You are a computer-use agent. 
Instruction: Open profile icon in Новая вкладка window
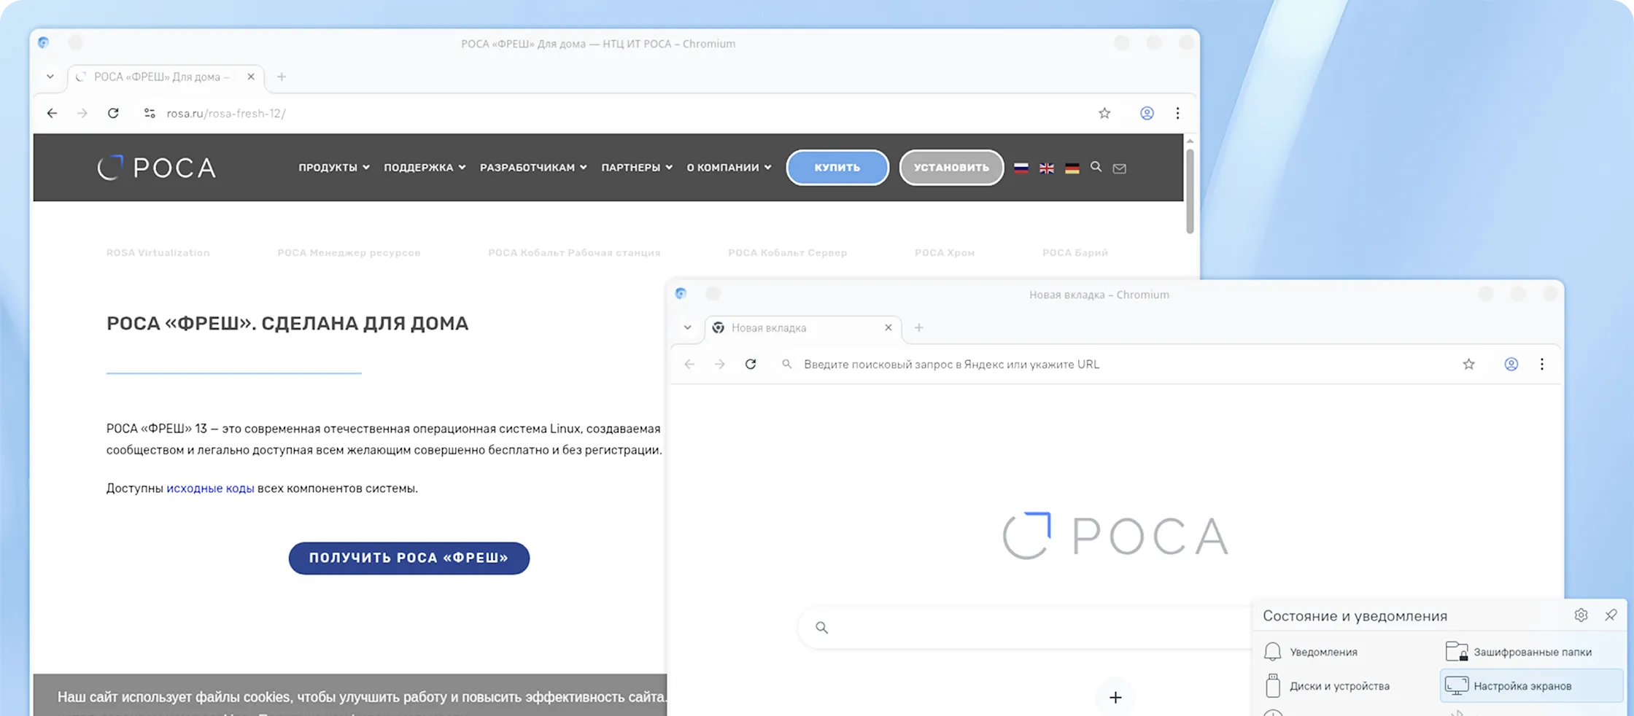1511,364
